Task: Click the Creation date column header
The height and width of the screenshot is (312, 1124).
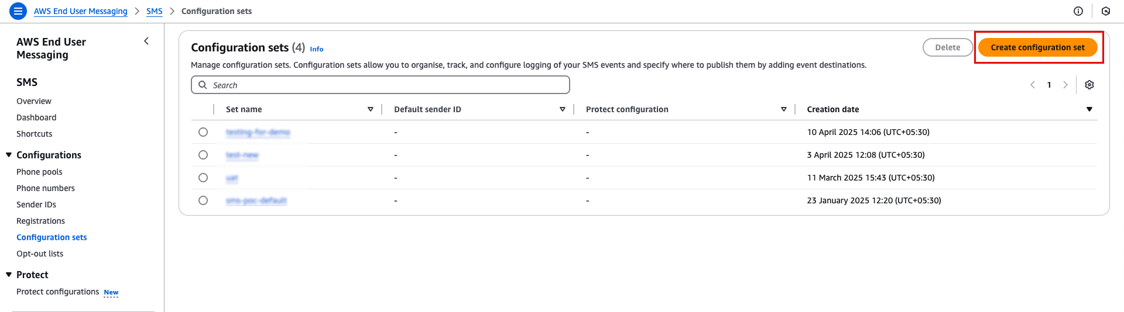Action: pyautogui.click(x=833, y=109)
